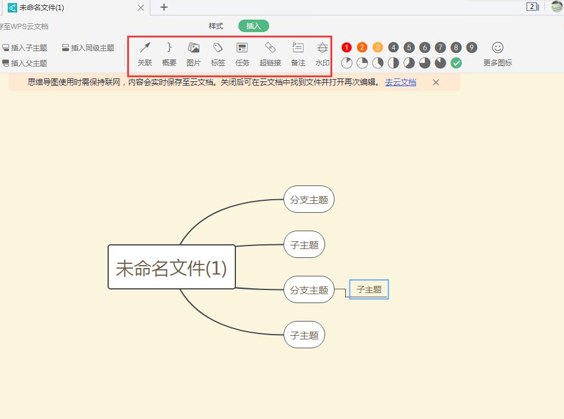Image resolution: width=564 pixels, height=419 pixels.
Task: Switch to the 插入 insert tab
Action: 254,26
